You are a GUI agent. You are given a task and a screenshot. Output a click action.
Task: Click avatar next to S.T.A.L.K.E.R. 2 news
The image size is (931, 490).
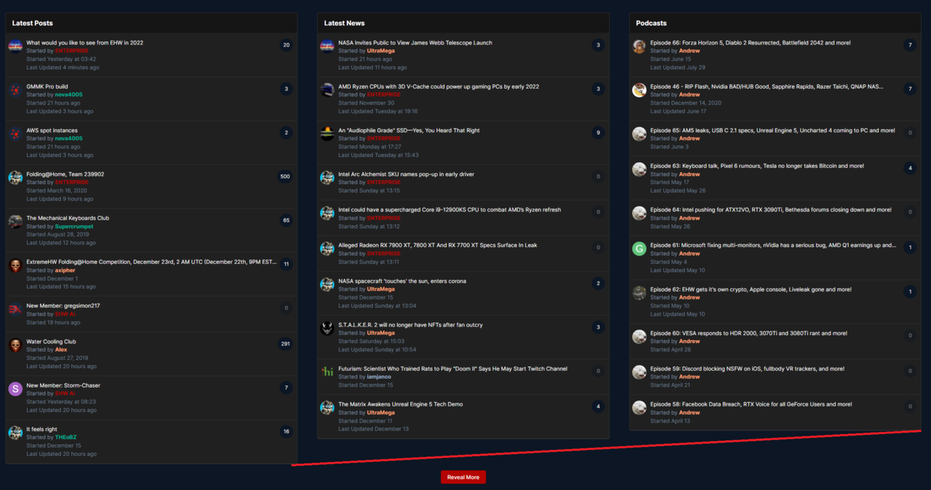click(327, 329)
